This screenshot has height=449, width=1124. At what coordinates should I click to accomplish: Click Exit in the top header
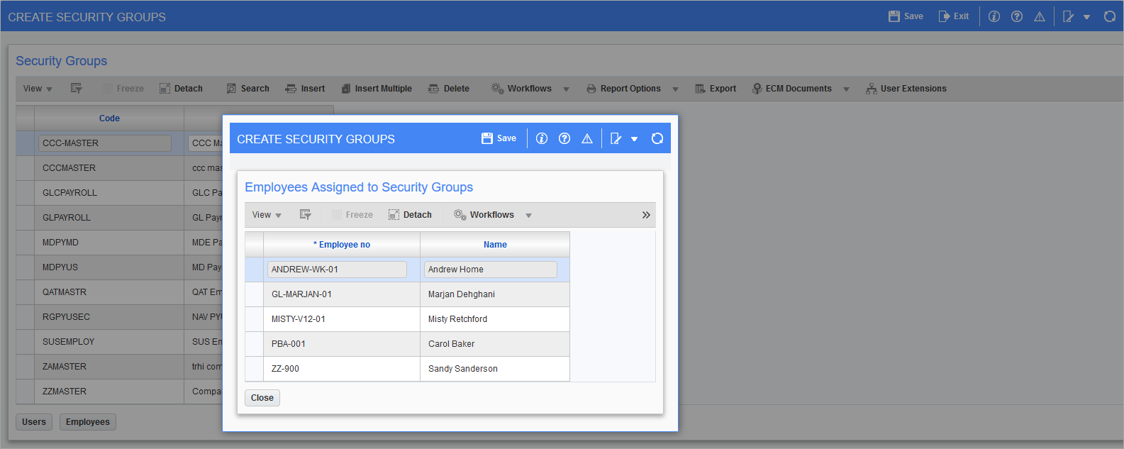pos(953,16)
